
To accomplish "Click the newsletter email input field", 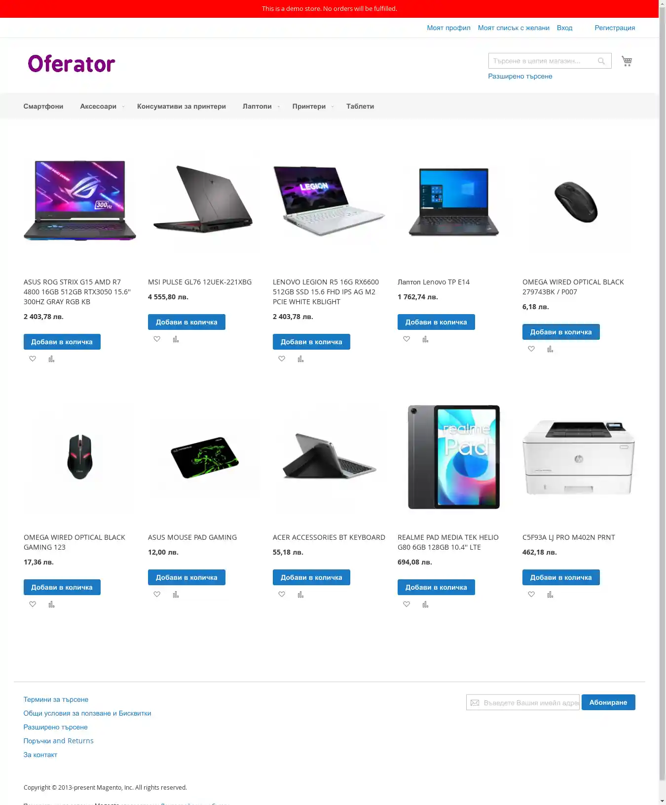I will point(523,702).
